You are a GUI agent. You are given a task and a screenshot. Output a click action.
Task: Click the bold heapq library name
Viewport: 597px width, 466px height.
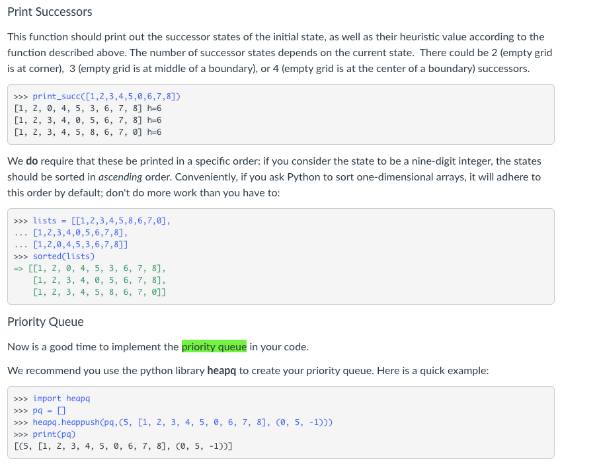pyautogui.click(x=221, y=370)
